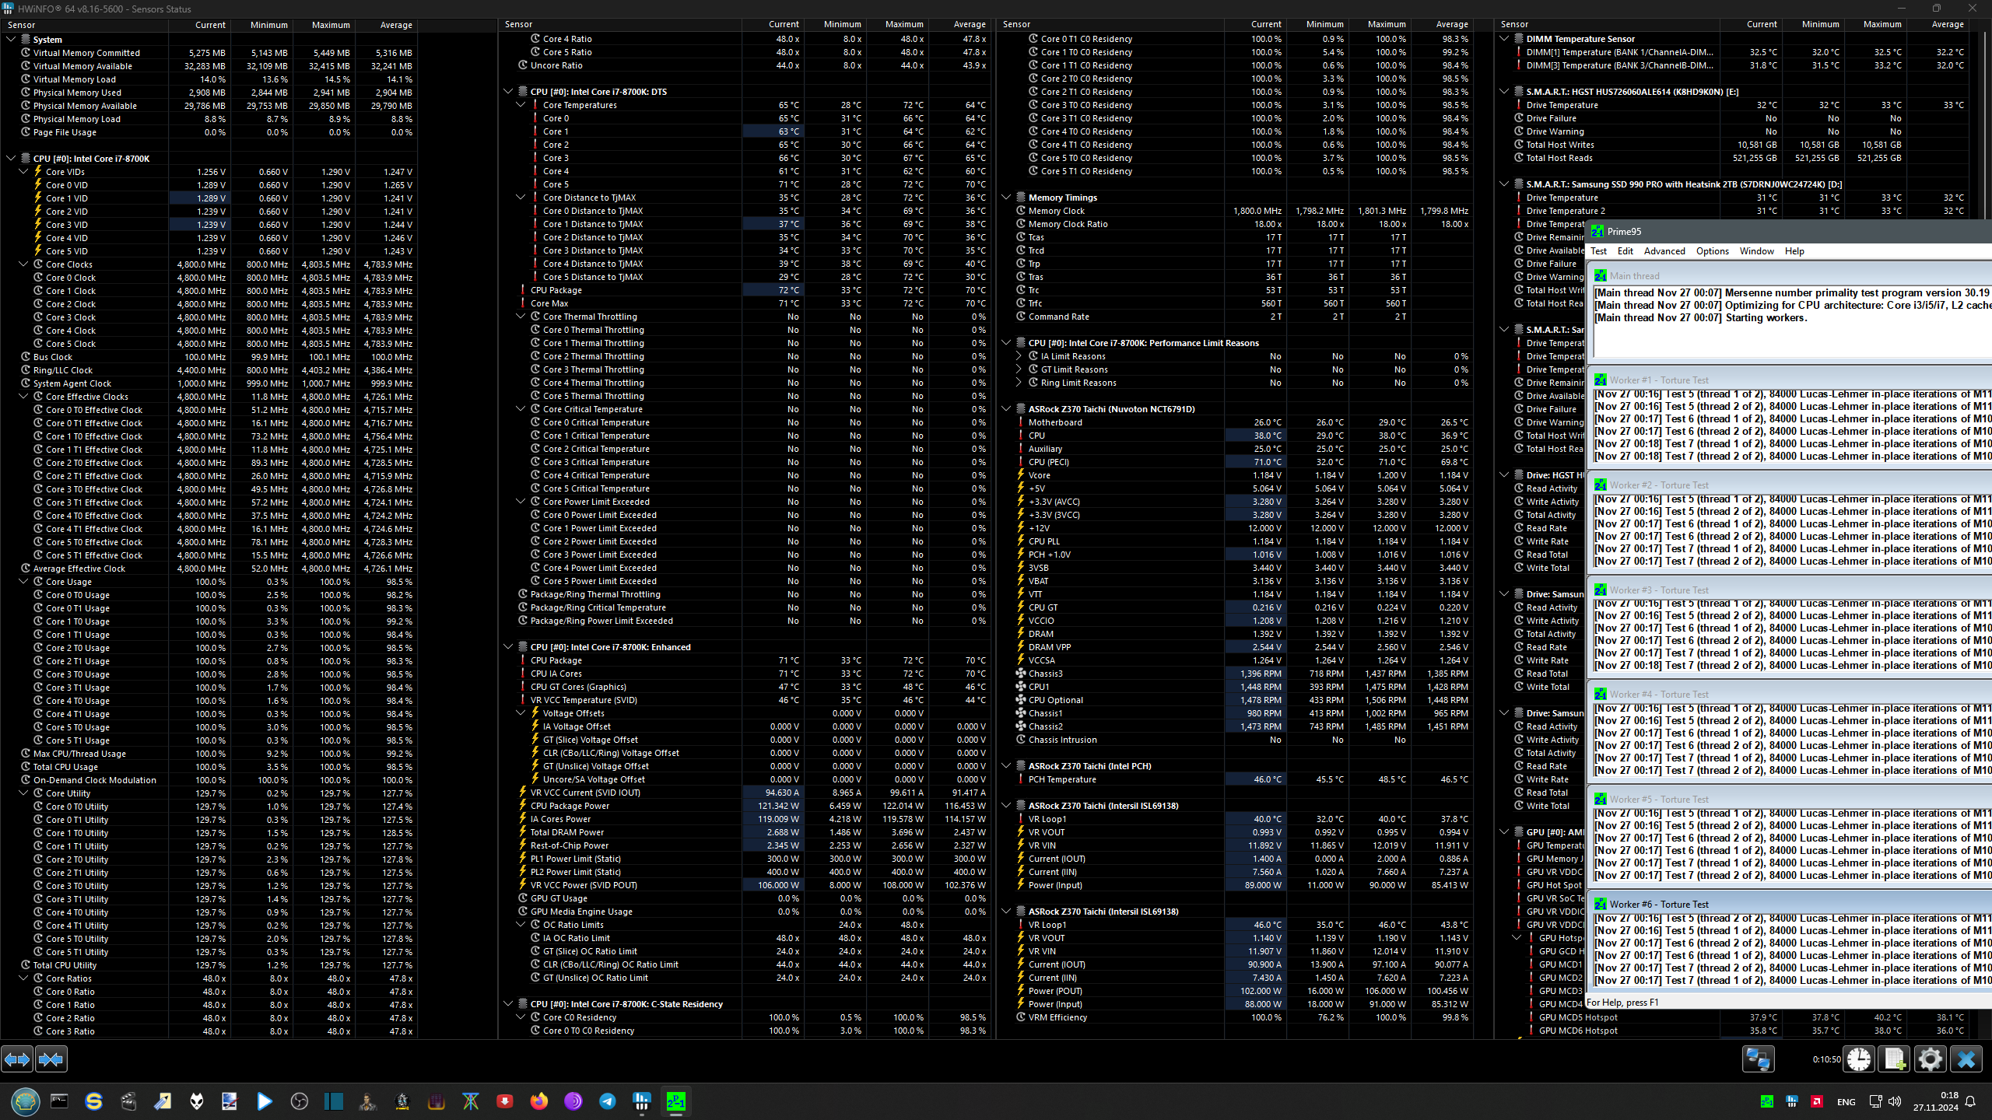Open Telegram from the taskbar
The height and width of the screenshot is (1120, 1992).
(x=607, y=1101)
